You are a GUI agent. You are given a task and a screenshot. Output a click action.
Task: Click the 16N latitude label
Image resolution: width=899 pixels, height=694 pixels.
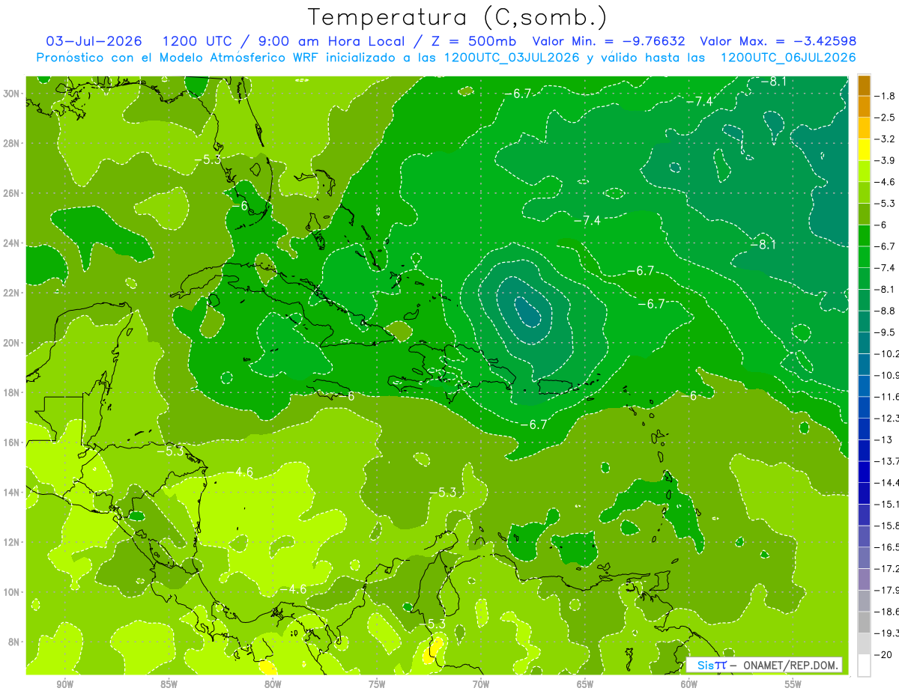pos(12,442)
